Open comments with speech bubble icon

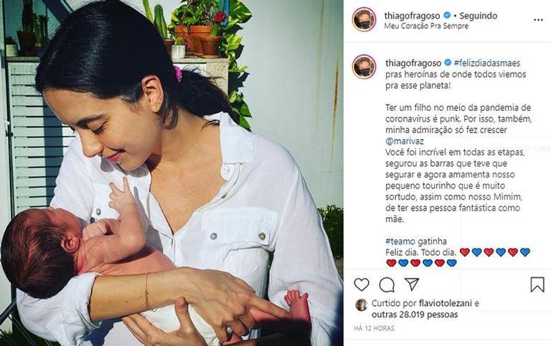coord(387,285)
